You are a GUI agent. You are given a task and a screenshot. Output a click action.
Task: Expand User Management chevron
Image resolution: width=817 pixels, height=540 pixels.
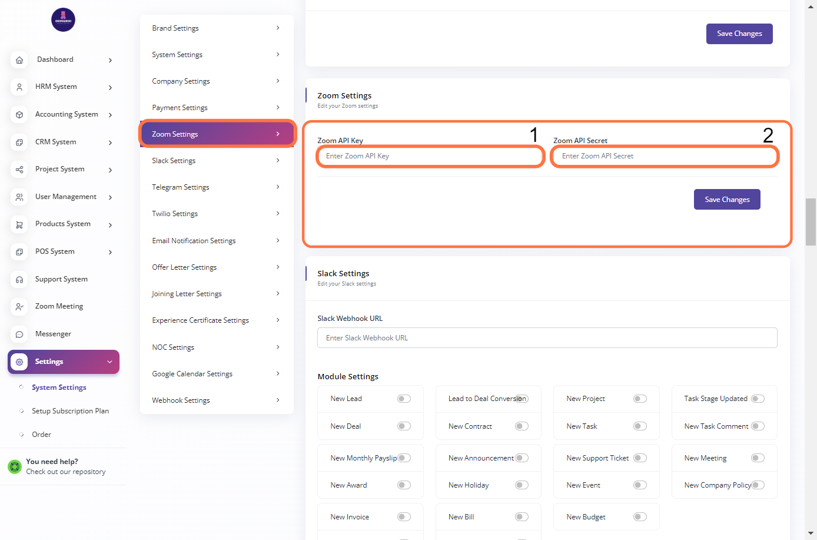[x=110, y=197]
